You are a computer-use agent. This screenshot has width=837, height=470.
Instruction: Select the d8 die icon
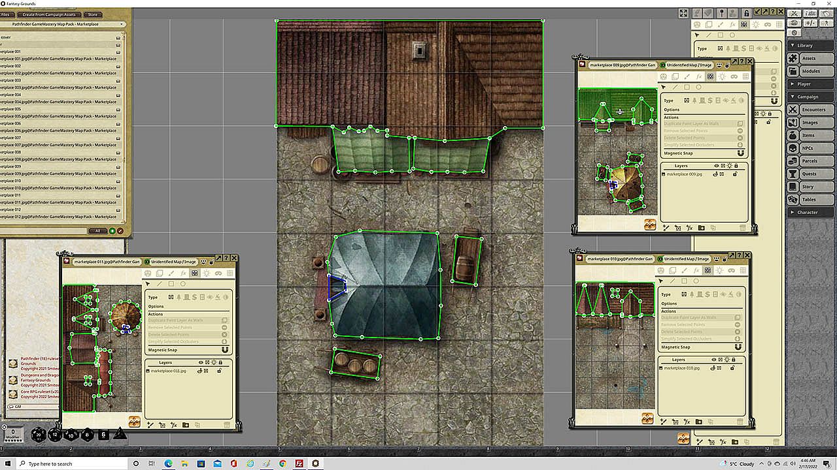pos(88,434)
